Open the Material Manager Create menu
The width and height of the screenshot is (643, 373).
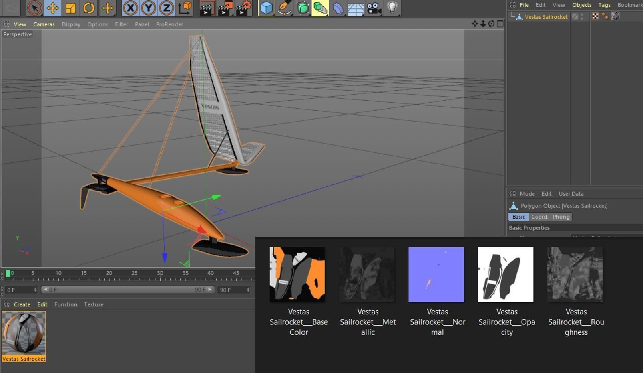[x=22, y=304]
